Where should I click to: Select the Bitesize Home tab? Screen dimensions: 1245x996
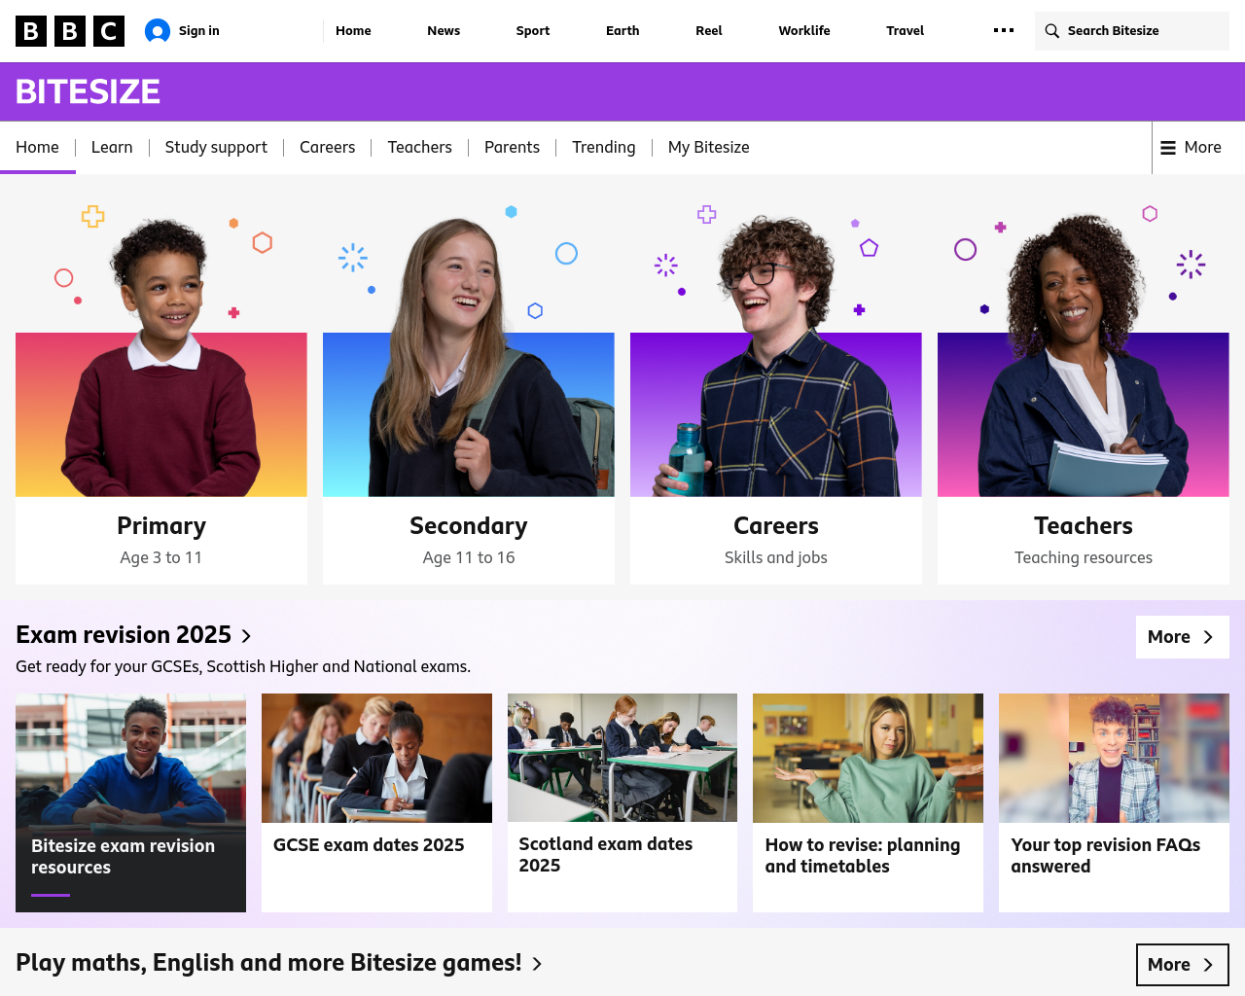[37, 148]
